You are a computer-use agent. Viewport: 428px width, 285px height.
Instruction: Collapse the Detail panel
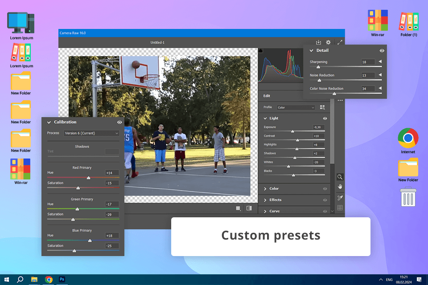pos(312,50)
